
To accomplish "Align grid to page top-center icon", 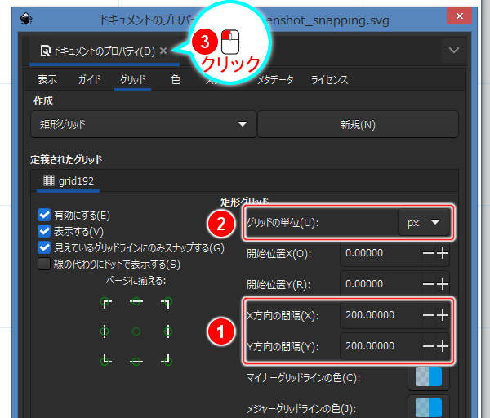I will coord(136,302).
